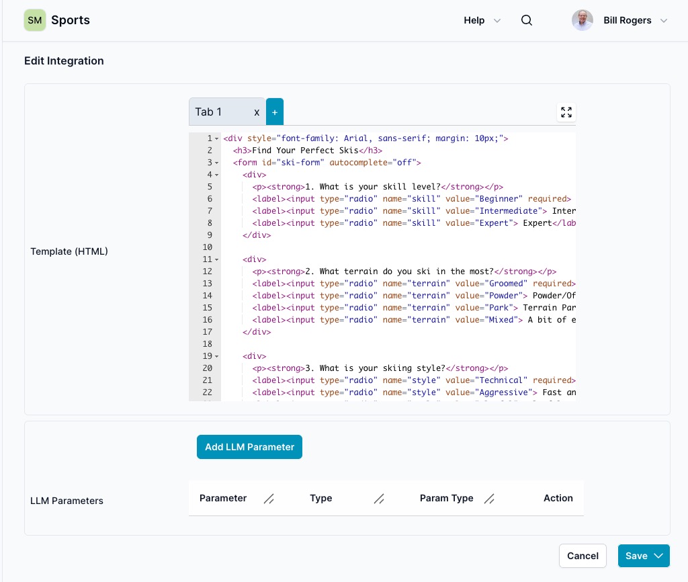Click the Action column header
Viewport: 688px width, 582px height.
558,498
